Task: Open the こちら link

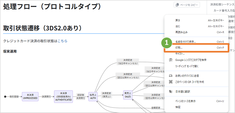Action: point(62,41)
